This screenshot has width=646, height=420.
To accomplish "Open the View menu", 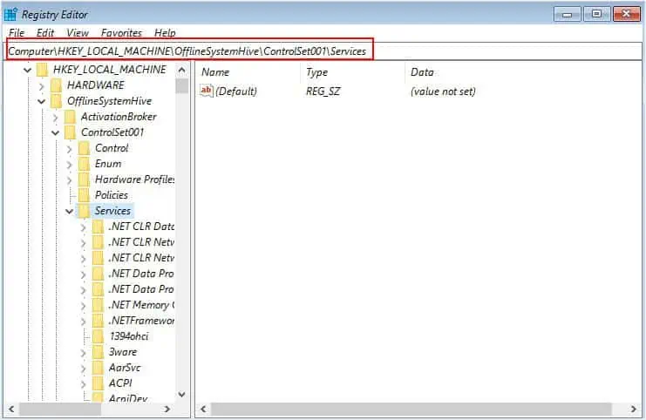I will tap(78, 32).
